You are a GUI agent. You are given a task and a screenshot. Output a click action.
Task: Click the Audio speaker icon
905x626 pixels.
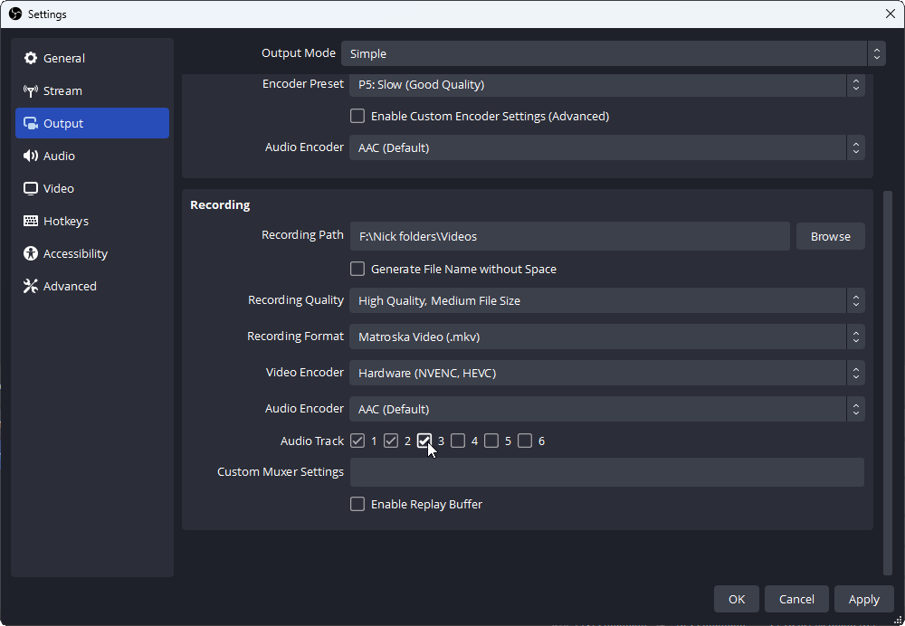[x=31, y=156]
